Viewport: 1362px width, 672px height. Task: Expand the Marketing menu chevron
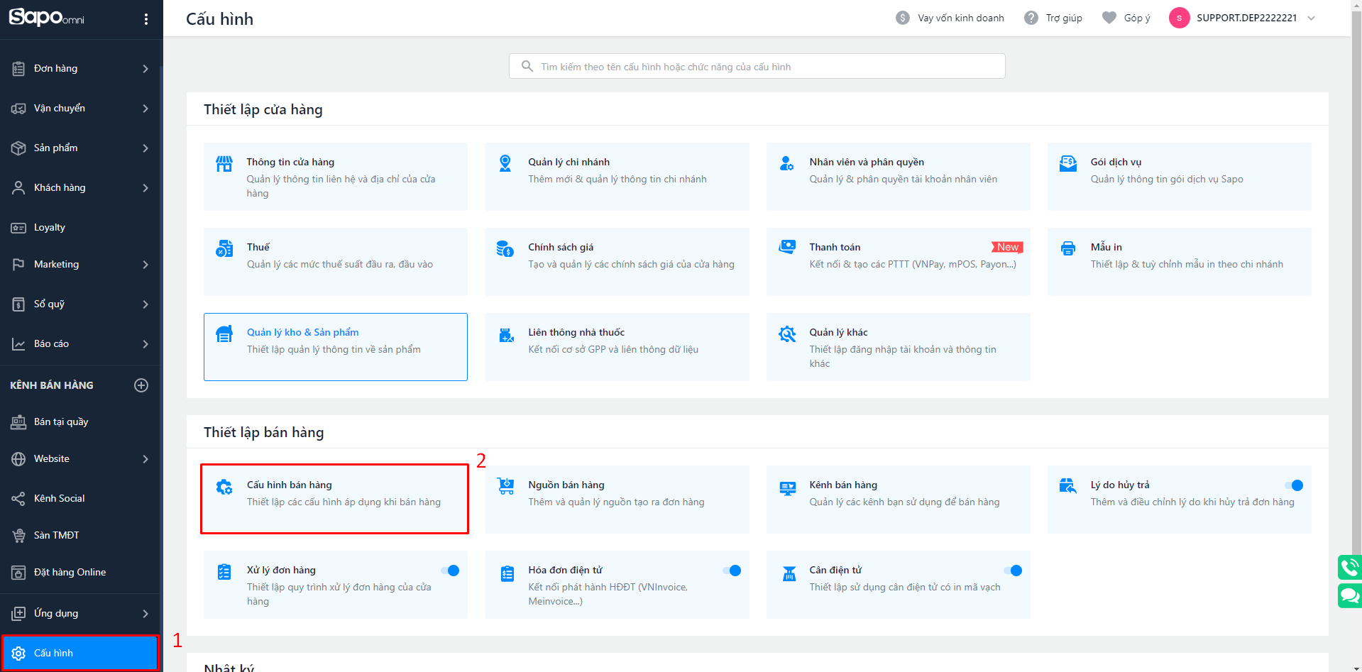click(145, 265)
